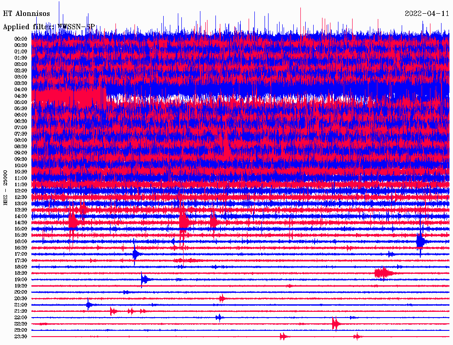Select the 12:30 time label

[x=21, y=197]
